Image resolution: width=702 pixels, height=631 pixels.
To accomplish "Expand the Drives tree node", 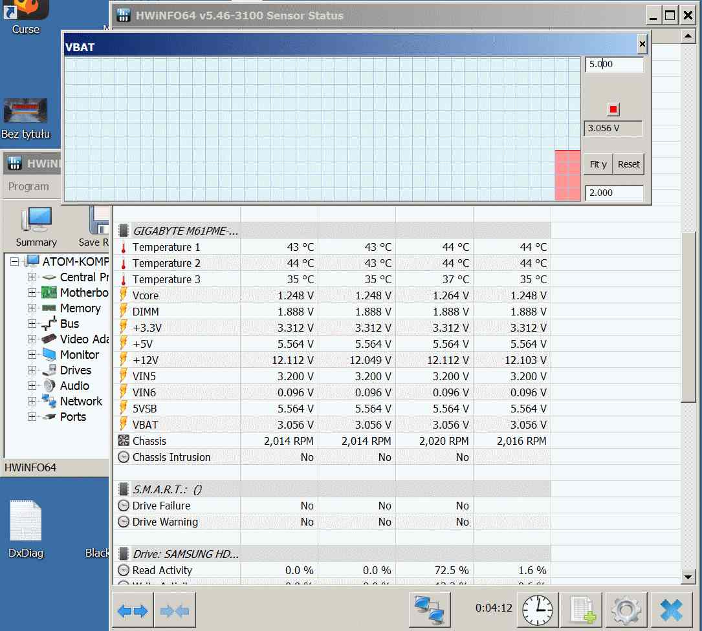I will (x=32, y=370).
